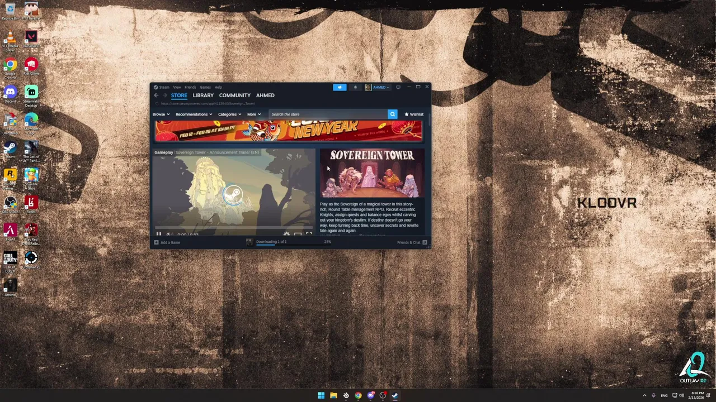This screenshot has height=402, width=716.
Task: Open File Explorer from the taskbar
Action: click(x=333, y=395)
